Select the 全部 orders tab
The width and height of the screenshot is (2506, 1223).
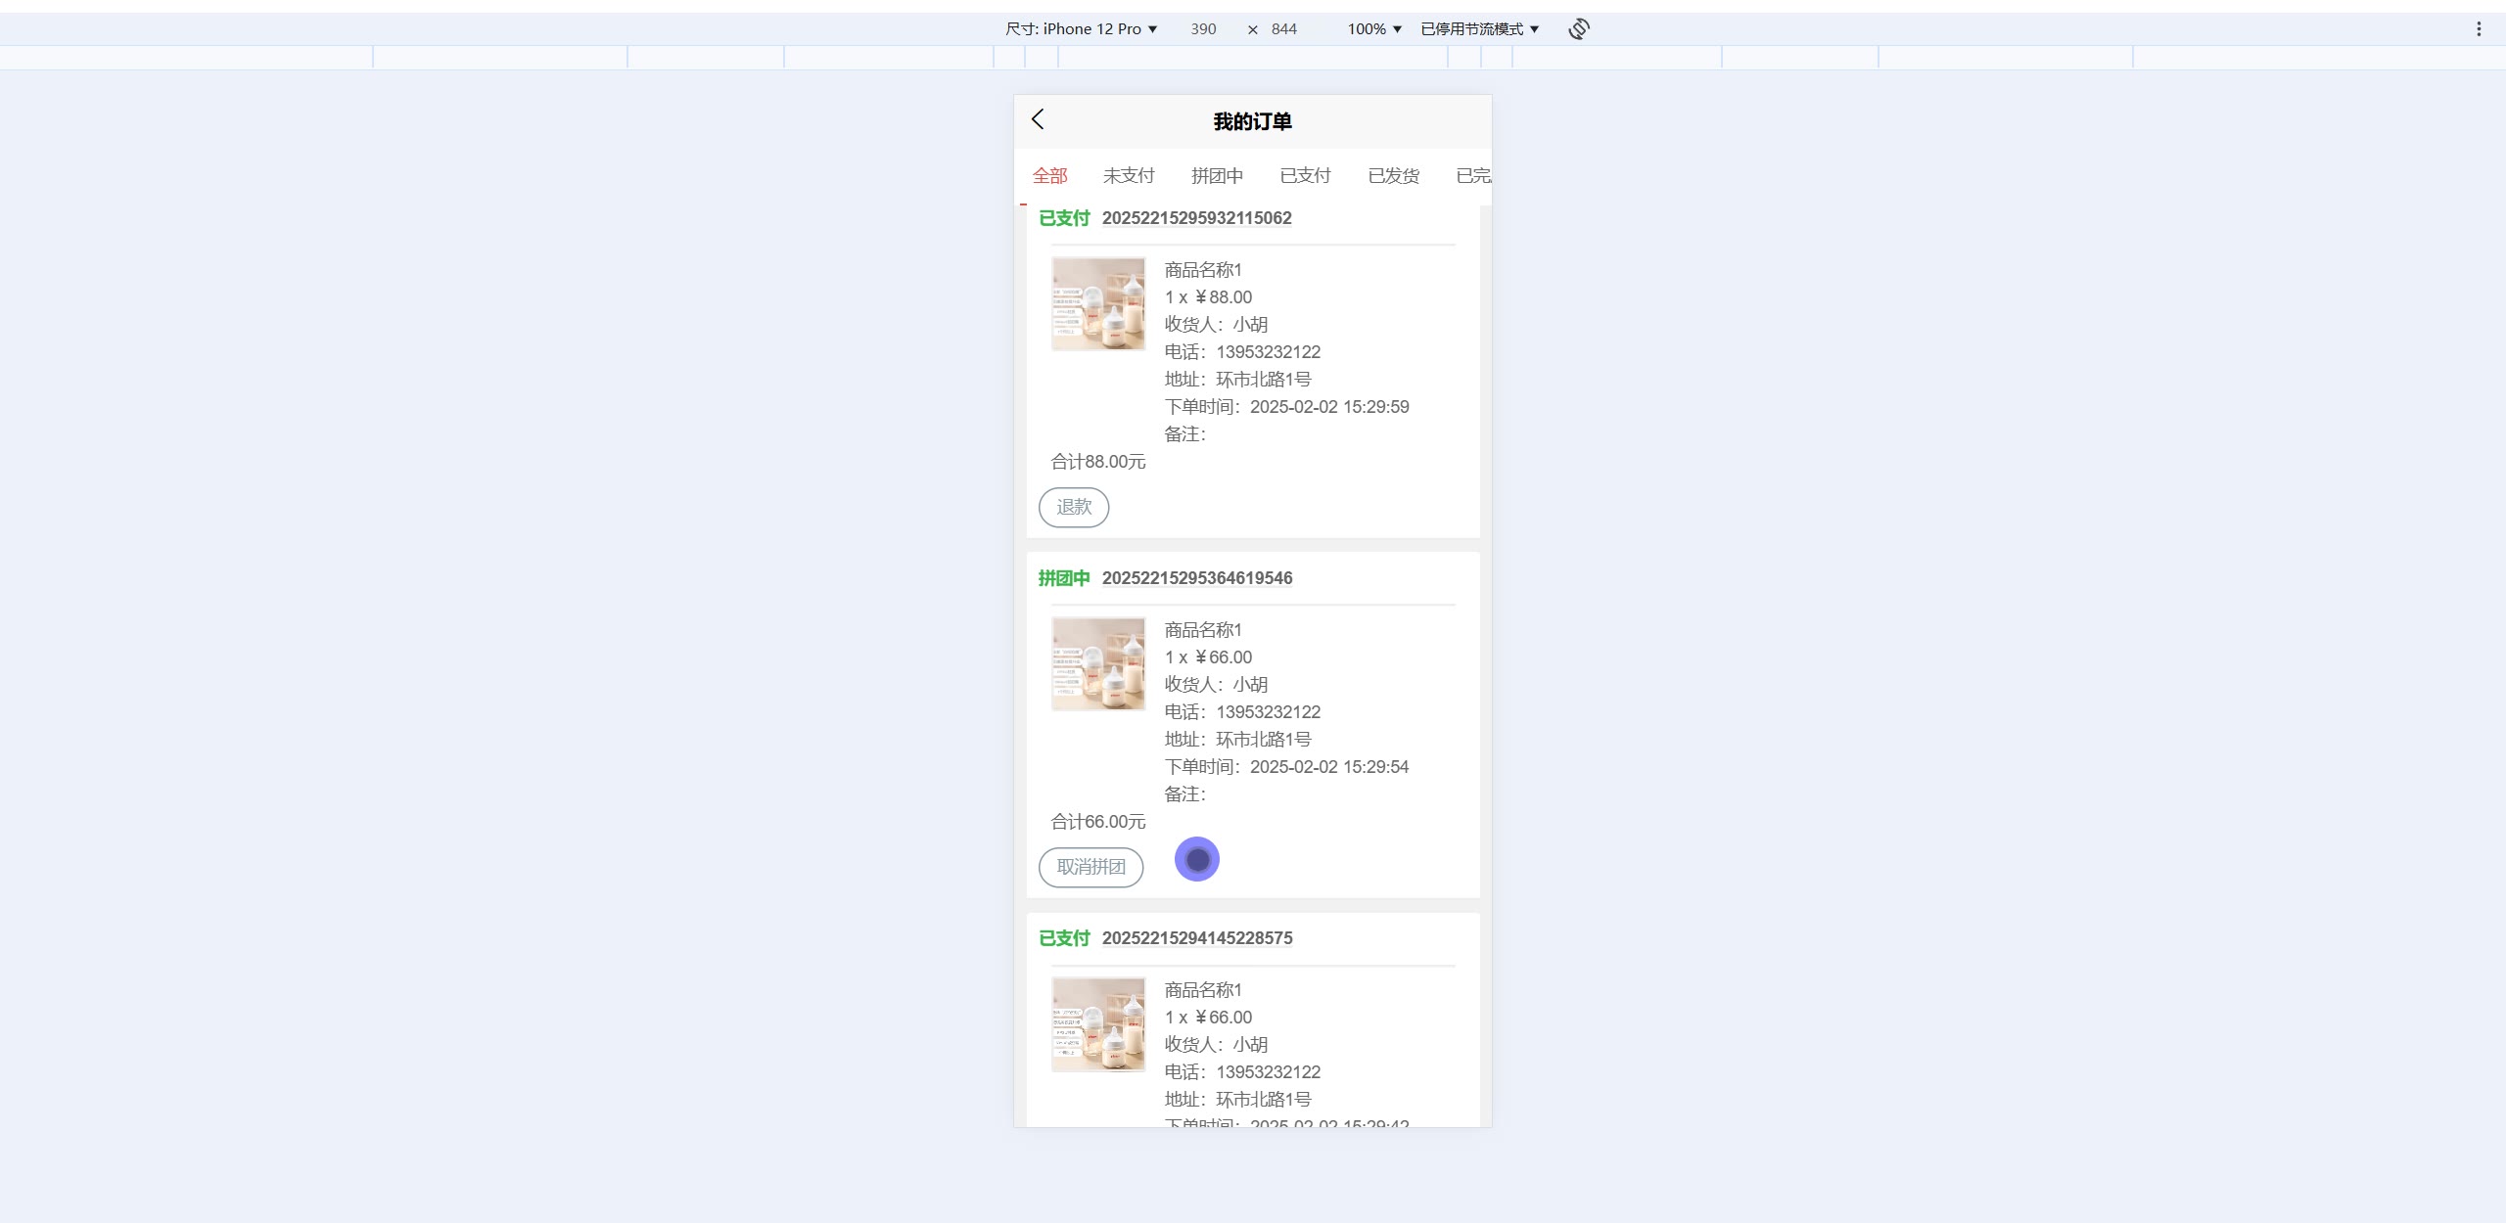[1049, 176]
